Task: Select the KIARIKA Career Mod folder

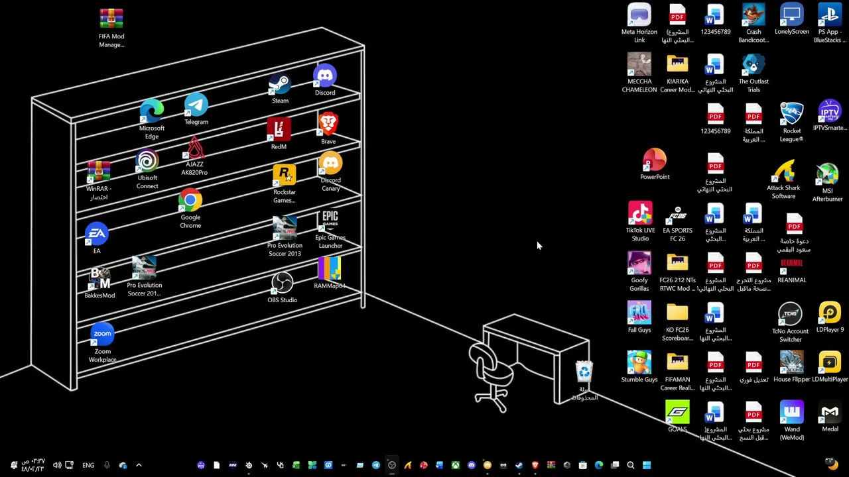Action: (x=677, y=74)
